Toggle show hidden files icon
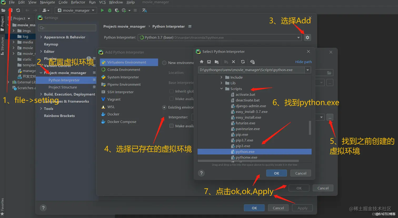The image size is (398, 218). tap(252, 62)
